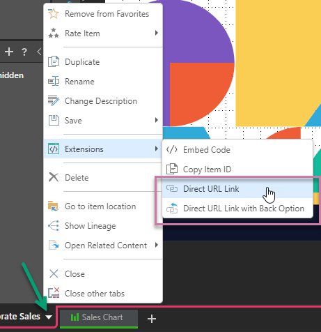321x332 pixels.
Task: Expand the Extensions submenu arrow
Action: pos(157,149)
